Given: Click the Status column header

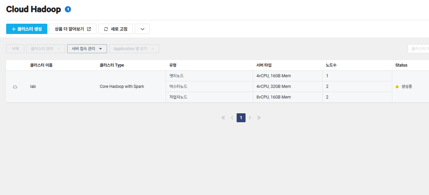Looking at the screenshot, I should [x=401, y=65].
